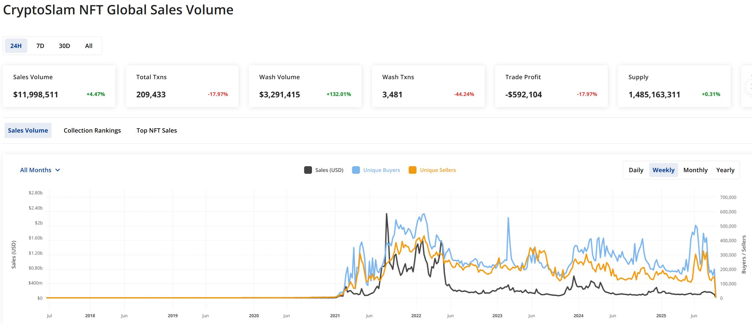Click the 2024 label on the x-axis
This screenshot has height=324, width=752.
pyautogui.click(x=578, y=316)
